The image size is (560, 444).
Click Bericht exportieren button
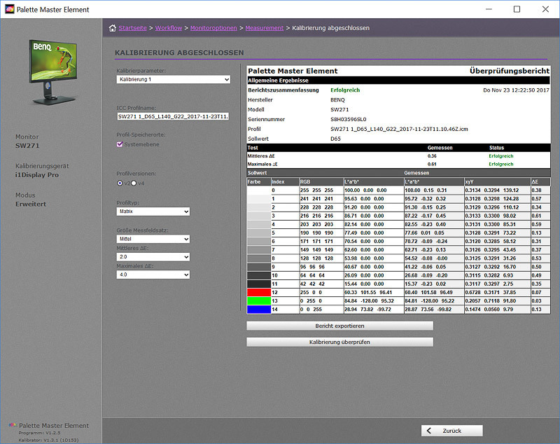pos(339,326)
